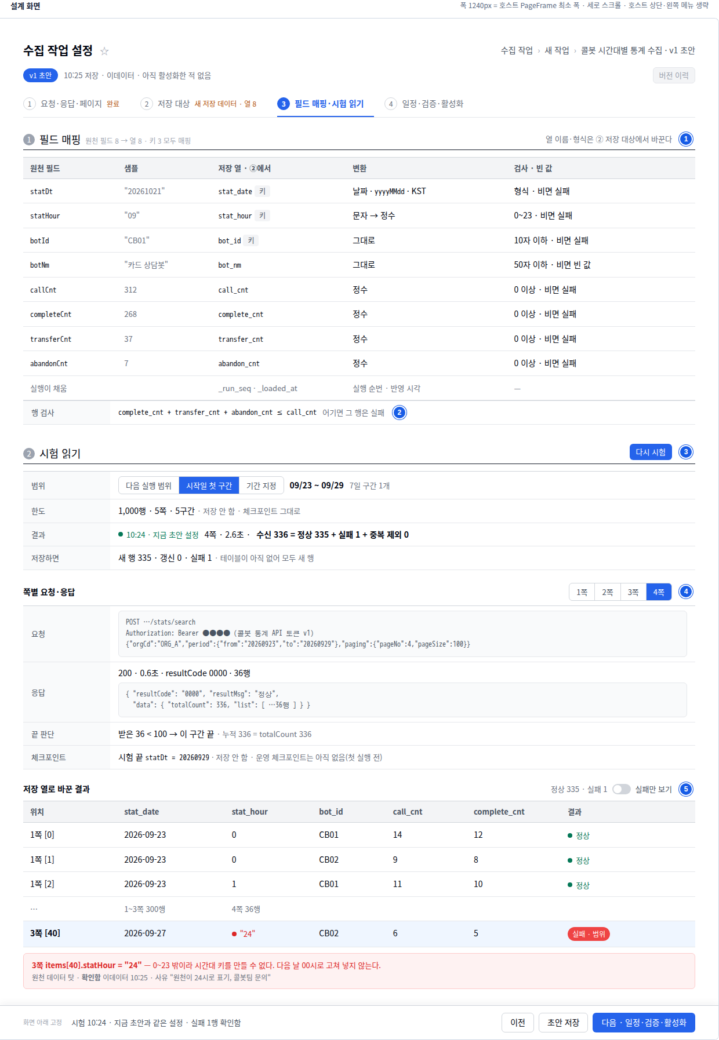Viewport: 719px width, 1040px height.
Task: Click the v1 초안 version badge
Action: 41,75
